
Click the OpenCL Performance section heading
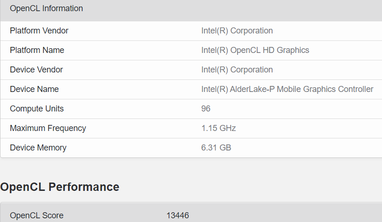60,187
